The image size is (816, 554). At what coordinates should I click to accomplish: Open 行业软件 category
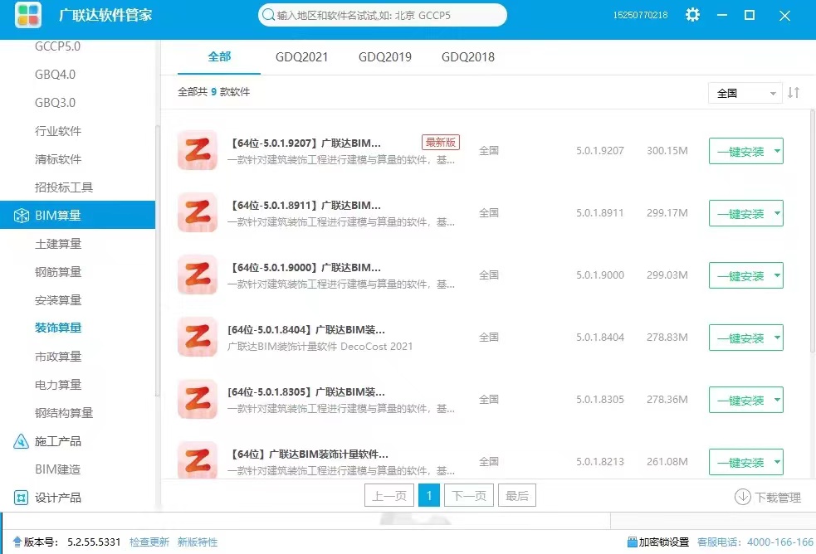pyautogui.click(x=58, y=131)
